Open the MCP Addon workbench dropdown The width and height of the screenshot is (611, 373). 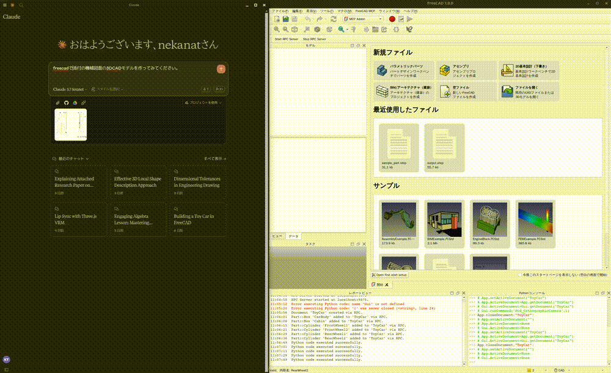[362, 20]
